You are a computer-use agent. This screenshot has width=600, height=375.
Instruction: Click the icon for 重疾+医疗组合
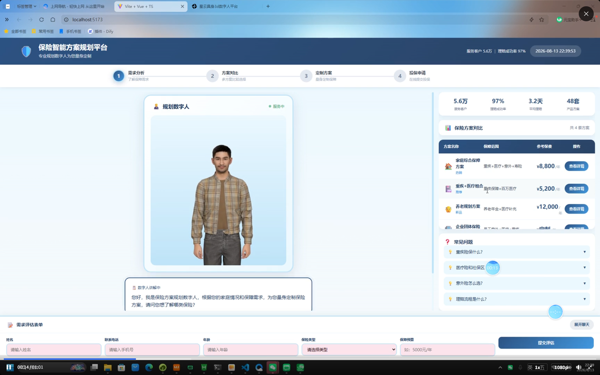point(448,189)
